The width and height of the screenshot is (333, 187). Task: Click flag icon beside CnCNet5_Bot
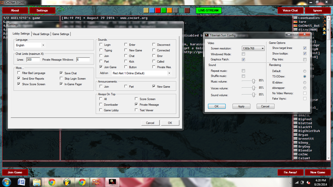295,26
